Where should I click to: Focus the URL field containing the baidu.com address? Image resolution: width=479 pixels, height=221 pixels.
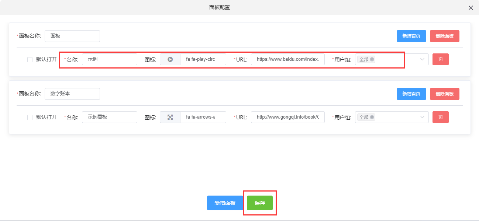(x=287, y=59)
